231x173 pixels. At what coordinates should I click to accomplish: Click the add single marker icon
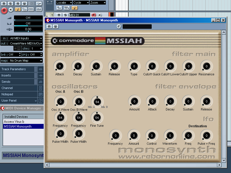click(x=59, y=8)
